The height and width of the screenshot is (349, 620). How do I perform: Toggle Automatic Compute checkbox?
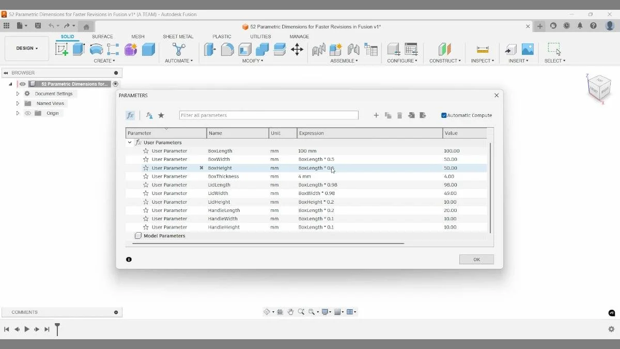pos(443,115)
